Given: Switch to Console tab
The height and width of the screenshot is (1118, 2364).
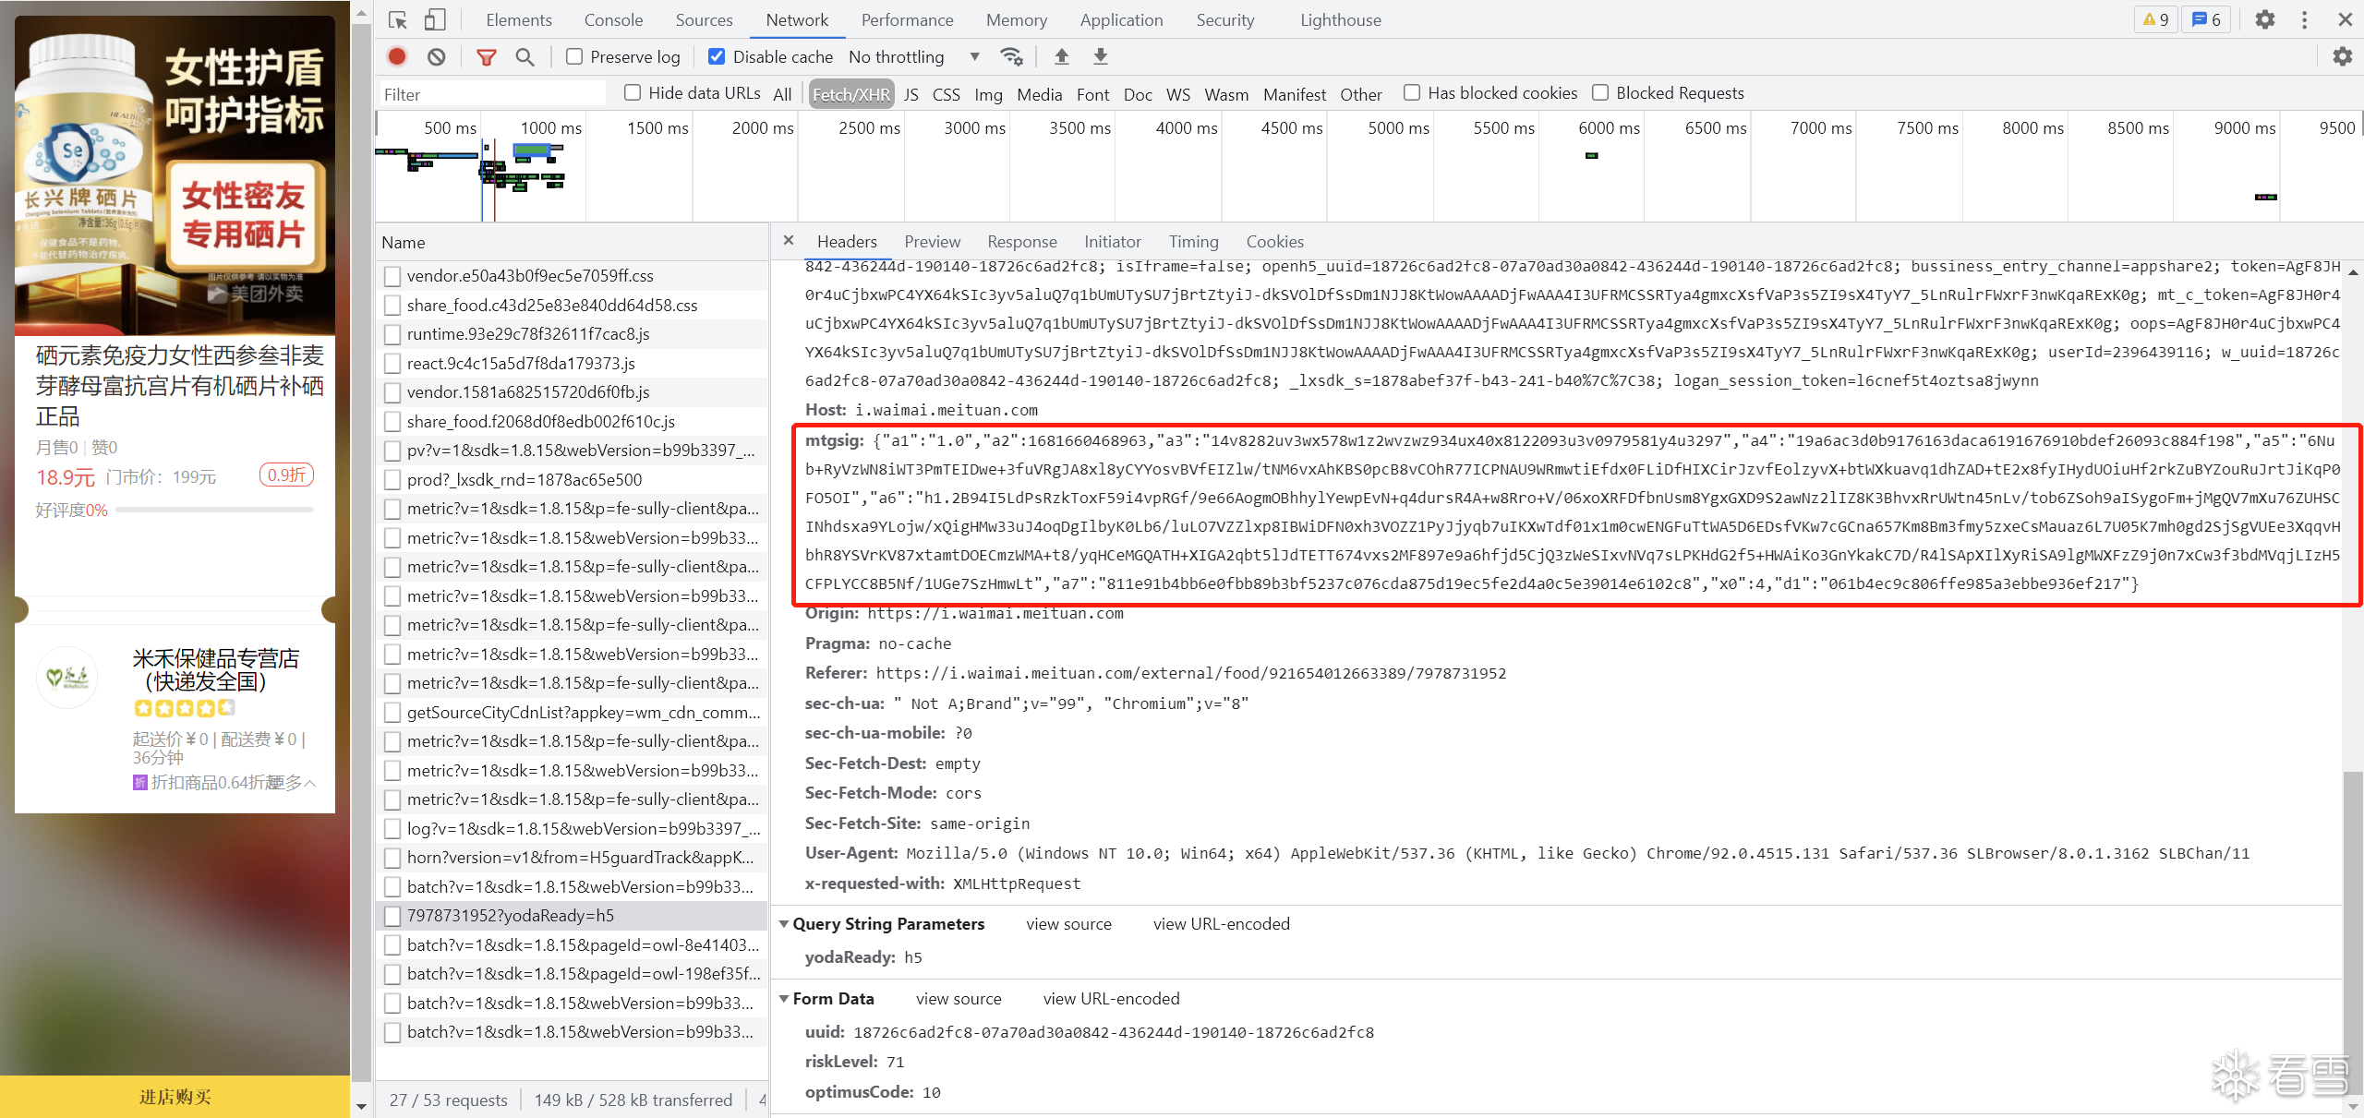Looking at the screenshot, I should pyautogui.click(x=613, y=19).
